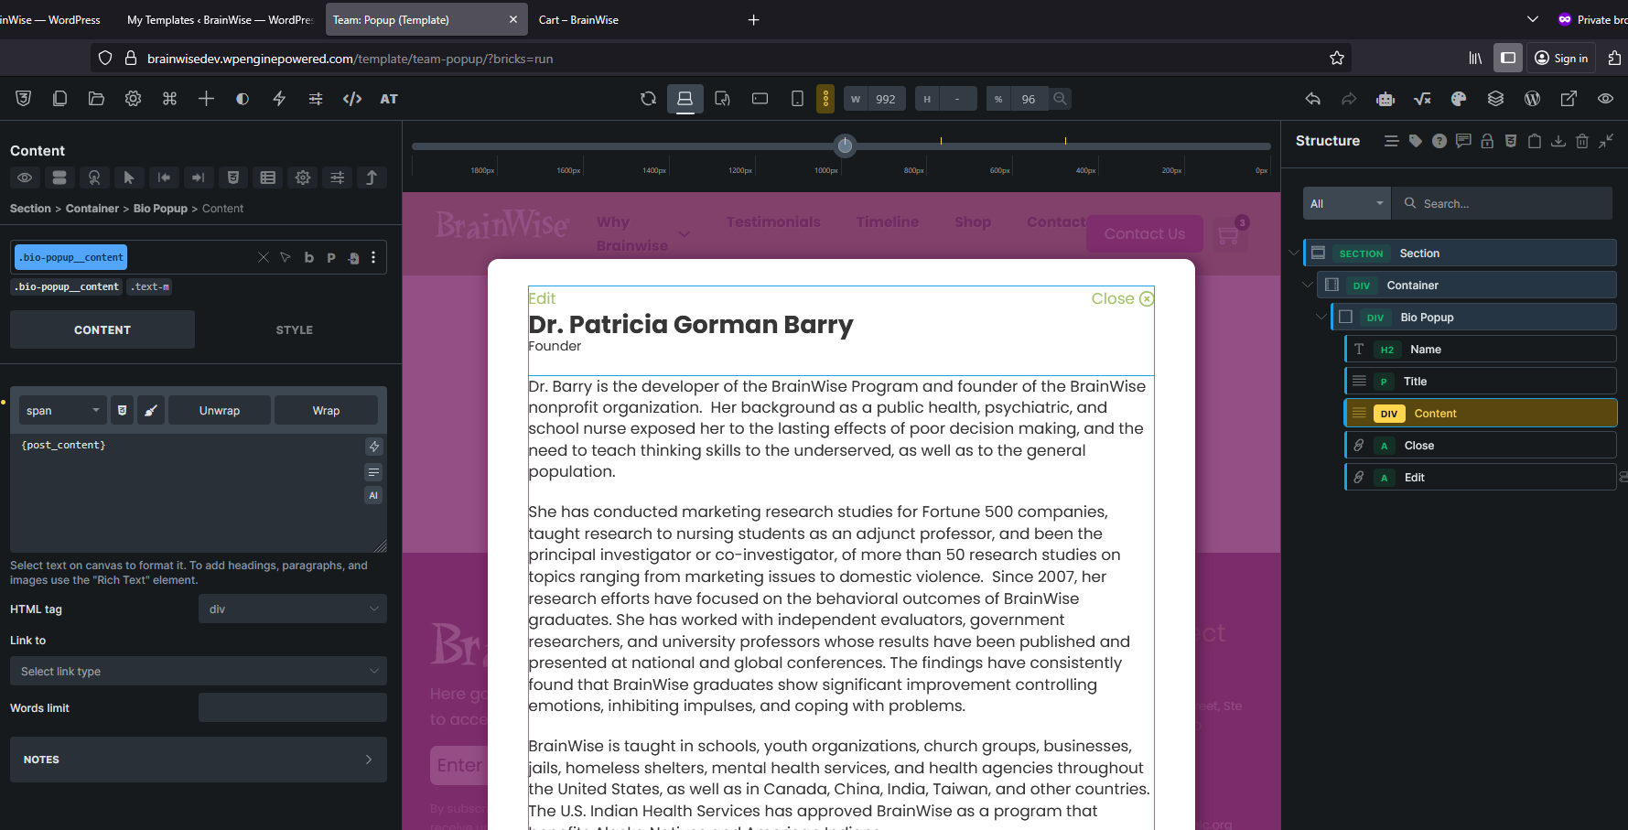This screenshot has width=1628, height=830.
Task: Open the CSS3 shield icon in top toolbar
Action: pos(24,99)
